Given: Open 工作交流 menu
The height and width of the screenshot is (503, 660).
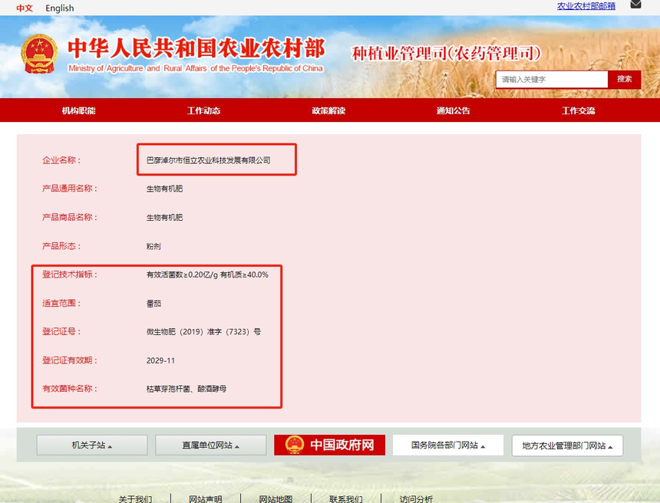Looking at the screenshot, I should pyautogui.click(x=579, y=110).
